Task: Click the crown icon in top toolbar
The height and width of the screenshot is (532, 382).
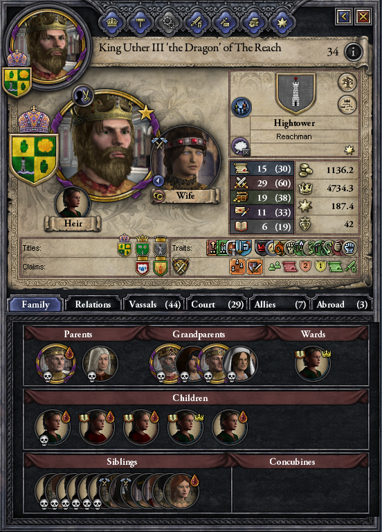Action: pos(112,22)
